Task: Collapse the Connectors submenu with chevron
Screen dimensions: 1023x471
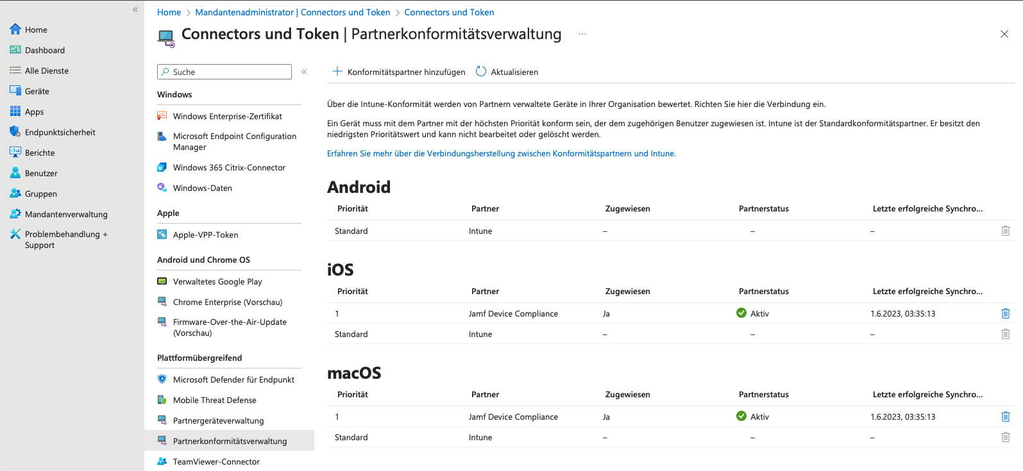Action: point(304,72)
